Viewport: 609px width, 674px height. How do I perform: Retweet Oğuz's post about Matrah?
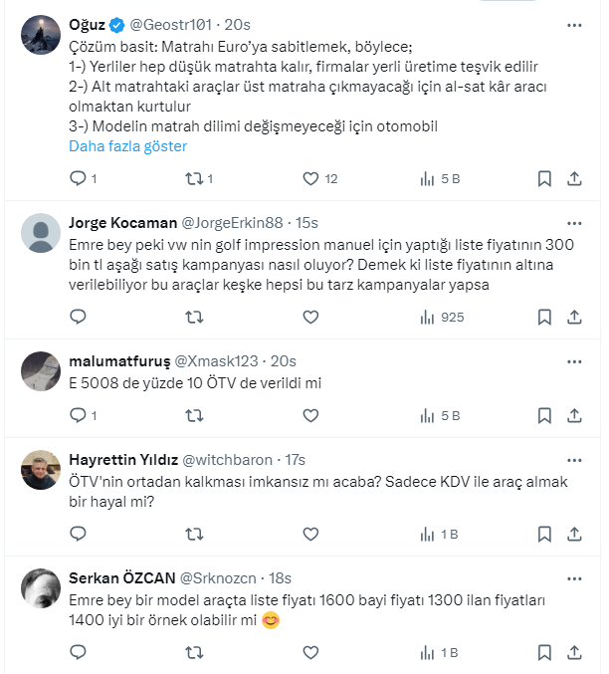click(194, 179)
